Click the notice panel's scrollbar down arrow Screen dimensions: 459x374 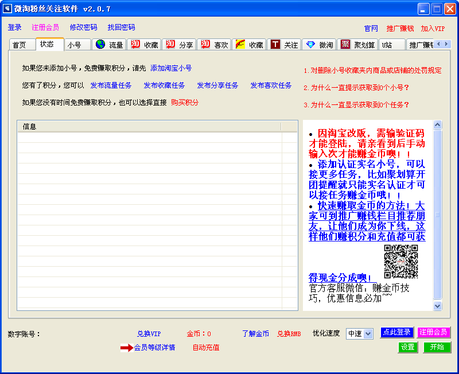coord(437,306)
